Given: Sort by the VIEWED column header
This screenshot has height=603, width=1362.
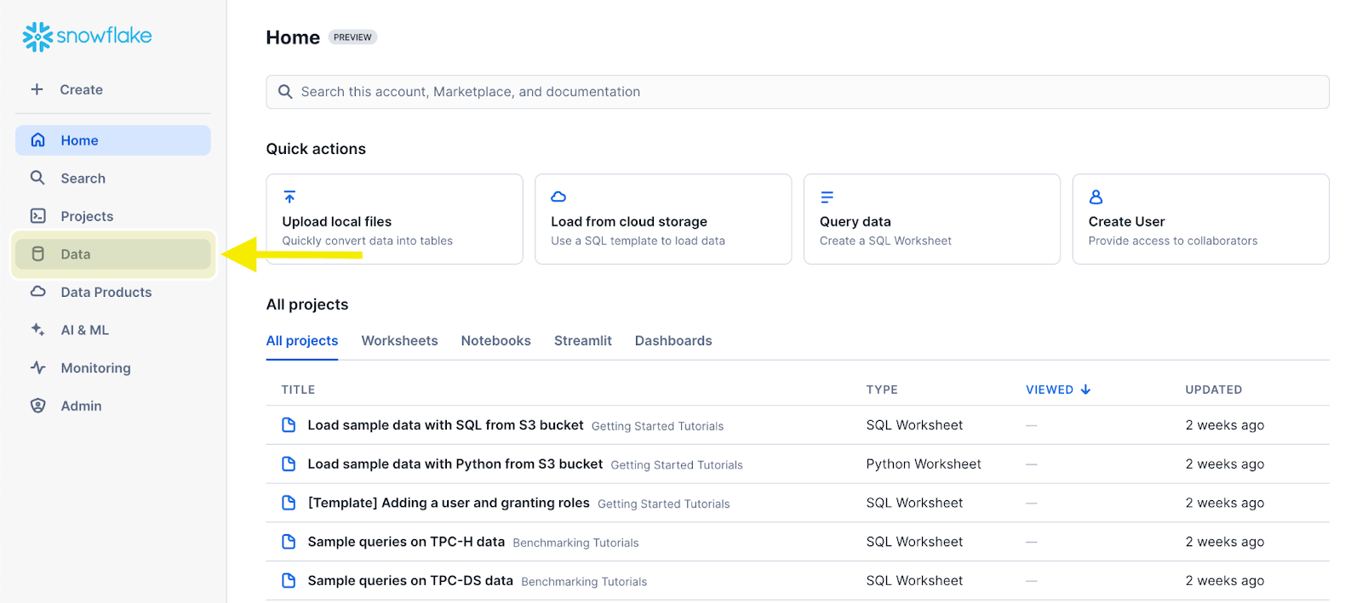Looking at the screenshot, I should pyautogui.click(x=1050, y=390).
